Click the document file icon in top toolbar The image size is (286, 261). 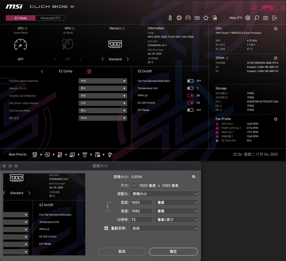tap(215, 18)
